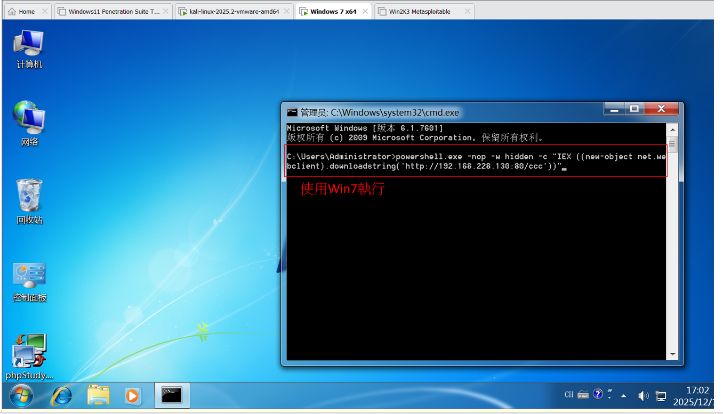Viewport: 723px width, 414px height.
Task: Close the Windows 7 x64 tab
Action: point(366,11)
